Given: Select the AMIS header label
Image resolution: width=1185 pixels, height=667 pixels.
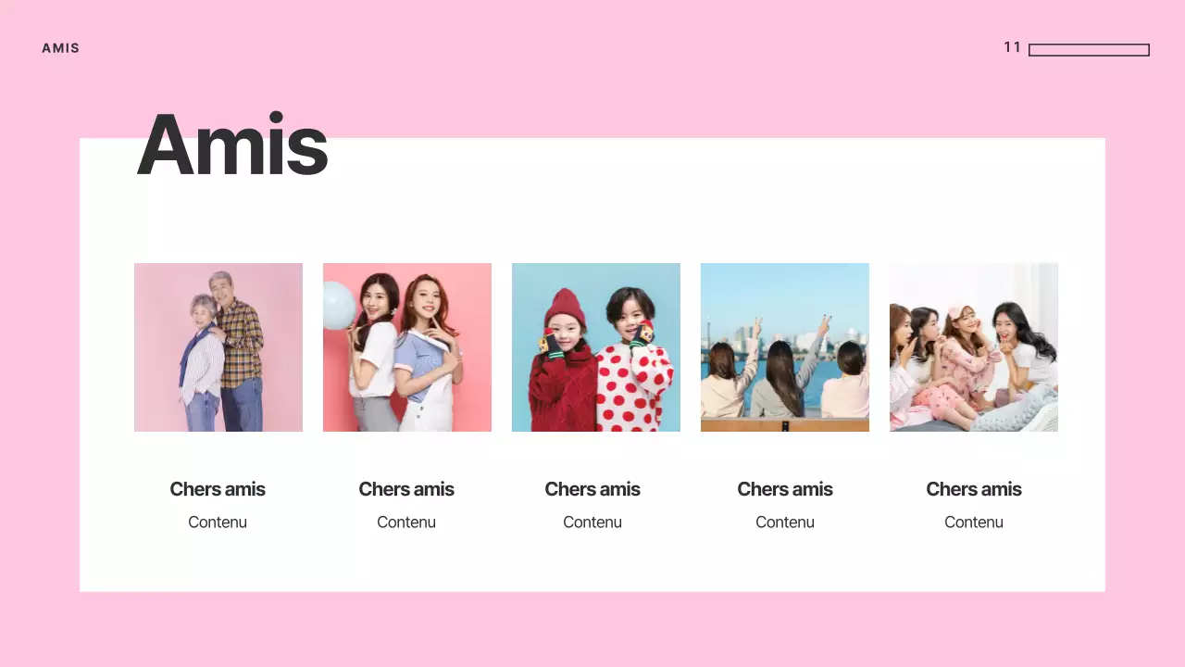Looking at the screenshot, I should coord(61,48).
